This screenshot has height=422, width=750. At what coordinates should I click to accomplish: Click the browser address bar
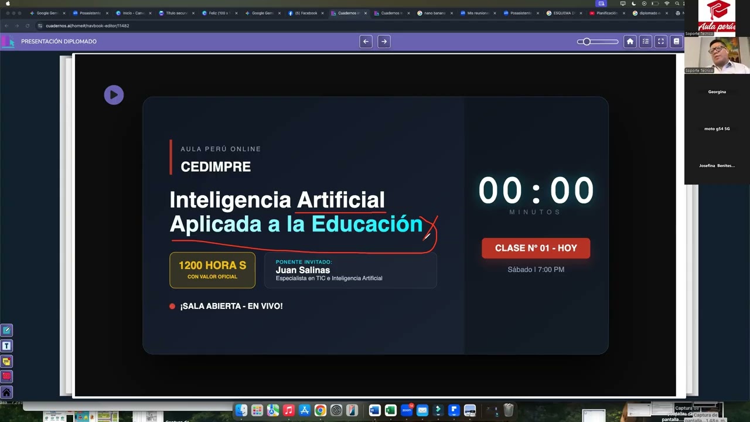click(352, 26)
